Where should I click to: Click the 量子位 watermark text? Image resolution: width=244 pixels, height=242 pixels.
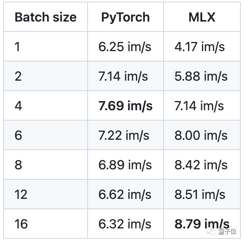coord(227,233)
